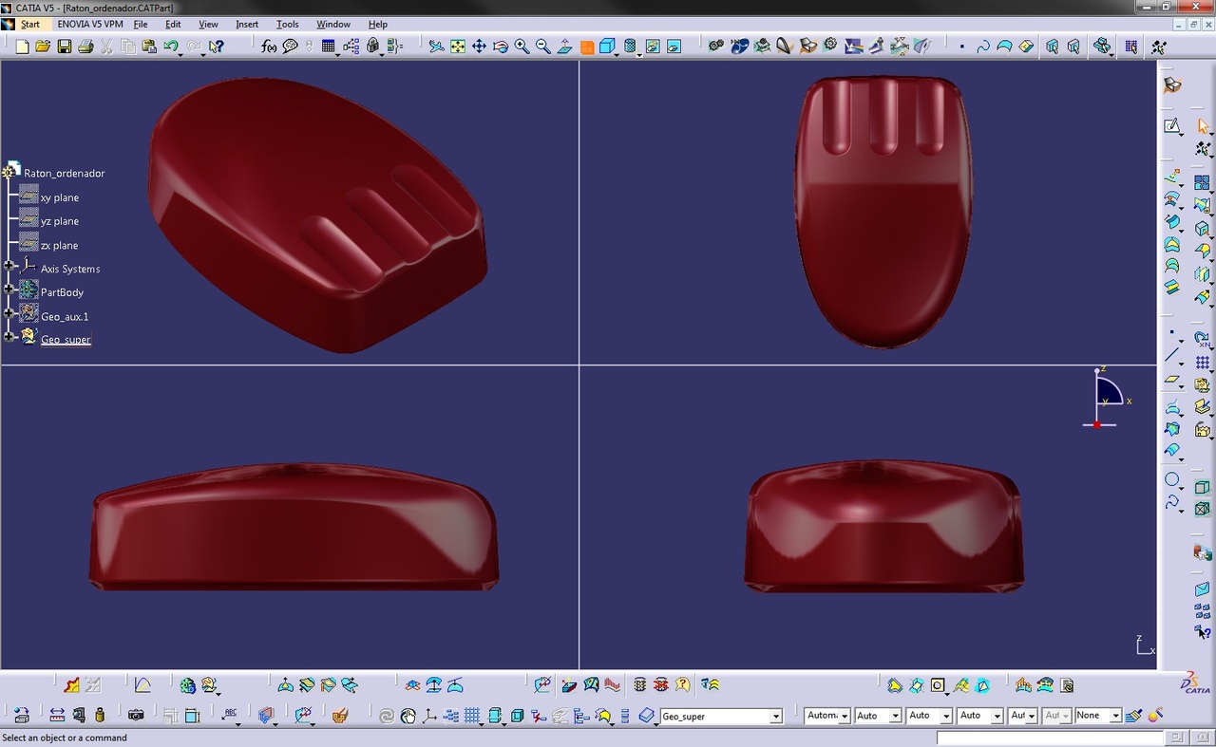Screen dimensions: 1216x747
Task: Select the Rotate view tool
Action: (501, 46)
